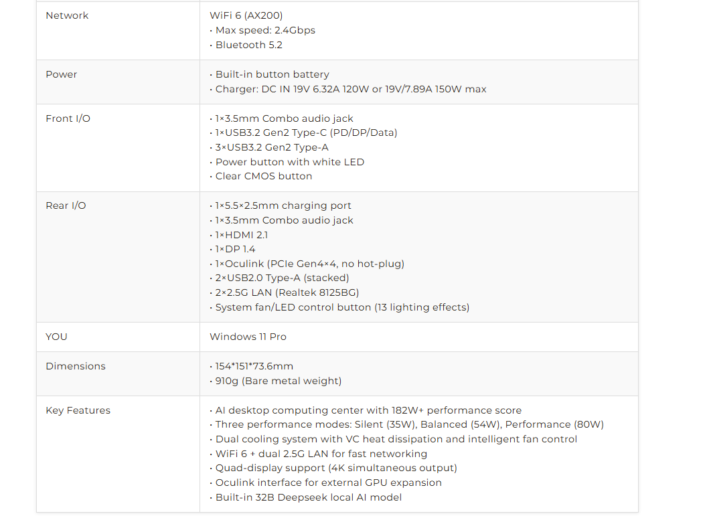
Task: Click the Windows 11 Pro text
Action: click(x=248, y=337)
